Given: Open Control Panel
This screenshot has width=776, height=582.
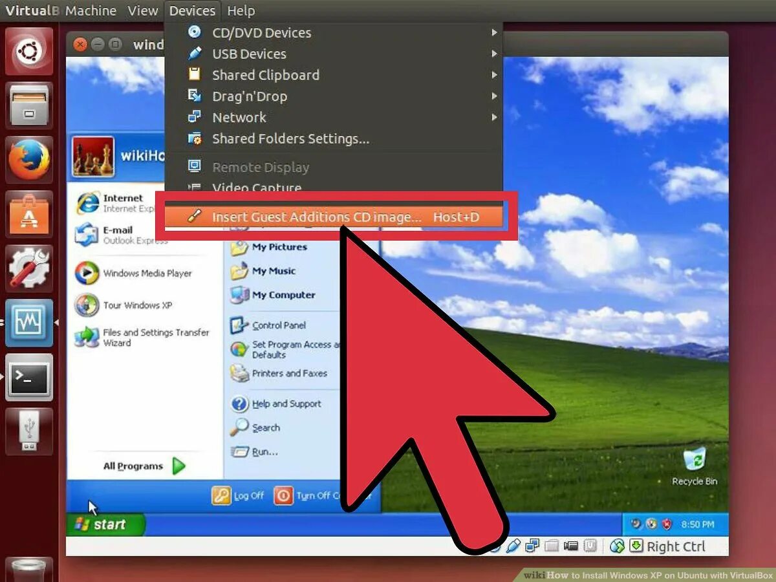Looking at the screenshot, I should [268, 325].
